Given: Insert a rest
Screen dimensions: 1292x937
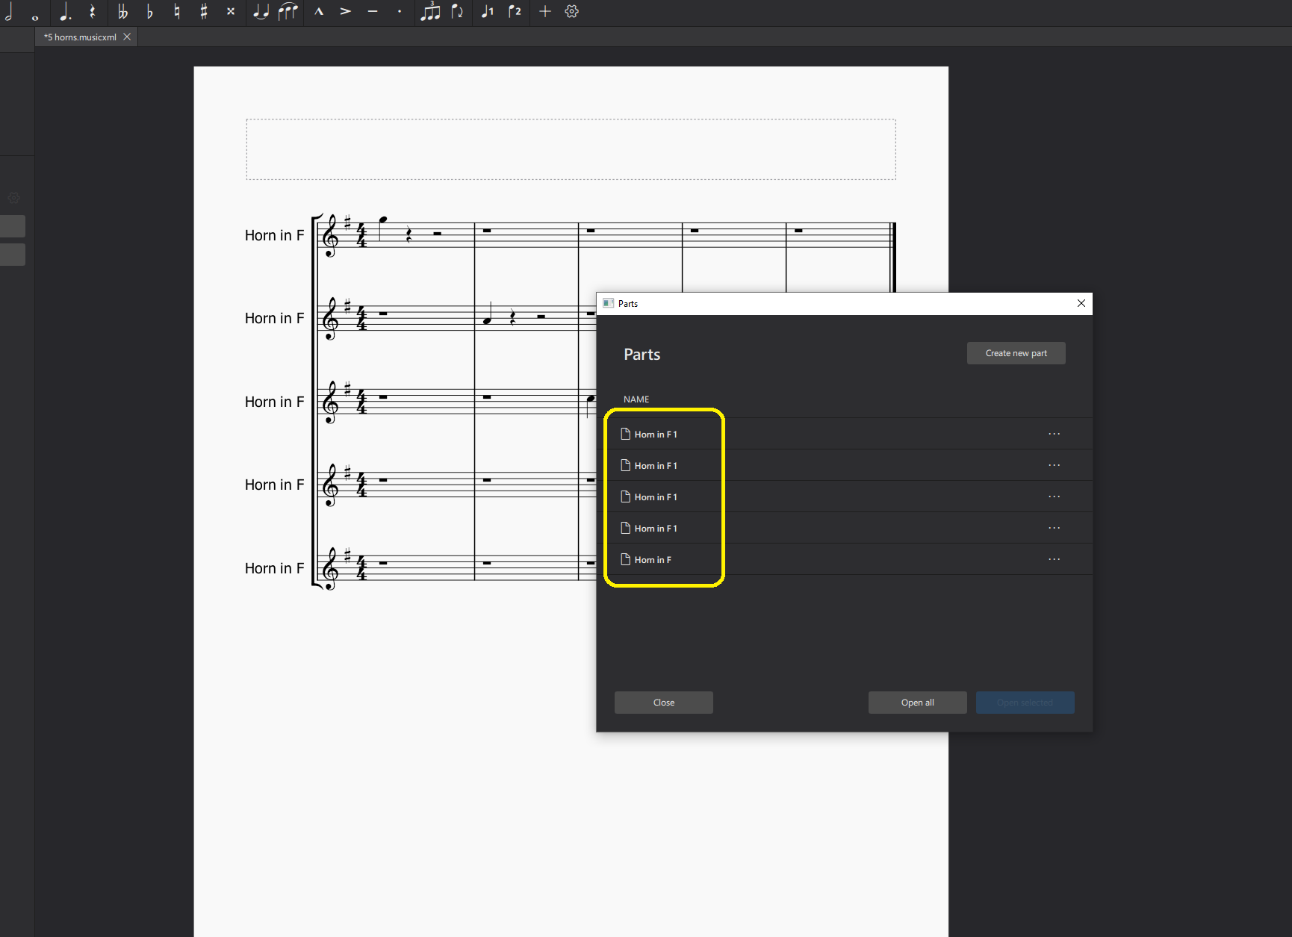Looking at the screenshot, I should 92,11.
